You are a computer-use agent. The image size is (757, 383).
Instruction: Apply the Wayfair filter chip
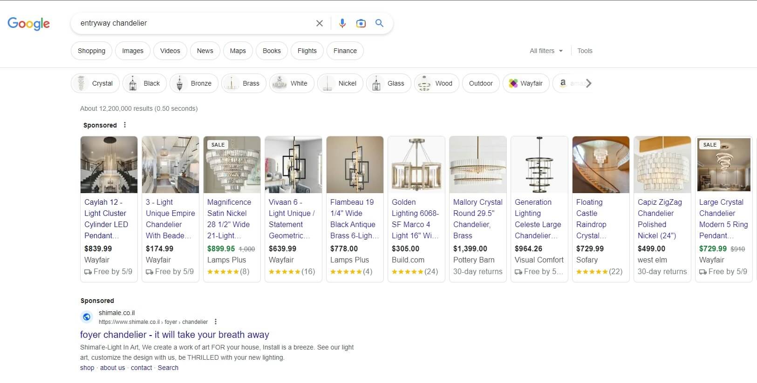(x=526, y=83)
